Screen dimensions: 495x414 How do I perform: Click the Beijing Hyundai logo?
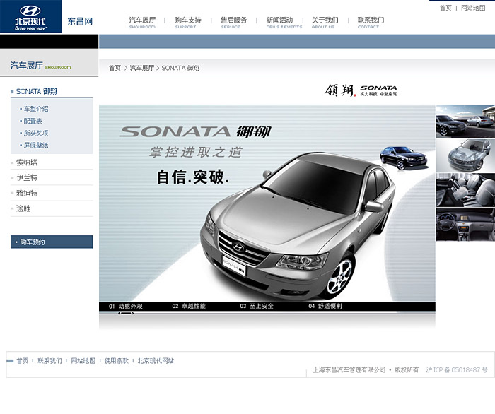[x=31, y=17]
